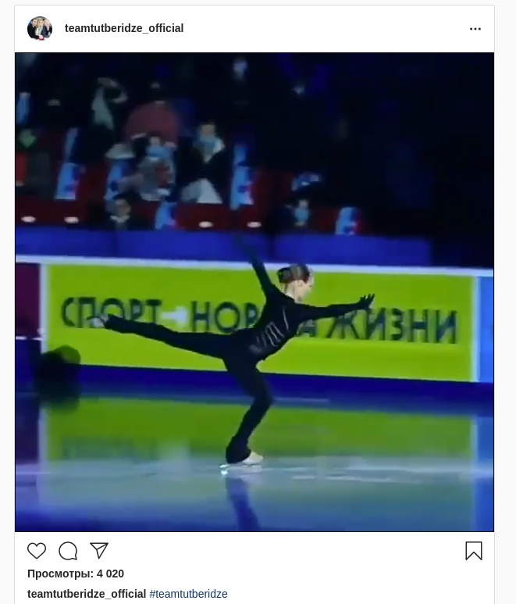This screenshot has height=604, width=516.
Task: Toggle the heart like state on this video
Action: click(x=37, y=551)
